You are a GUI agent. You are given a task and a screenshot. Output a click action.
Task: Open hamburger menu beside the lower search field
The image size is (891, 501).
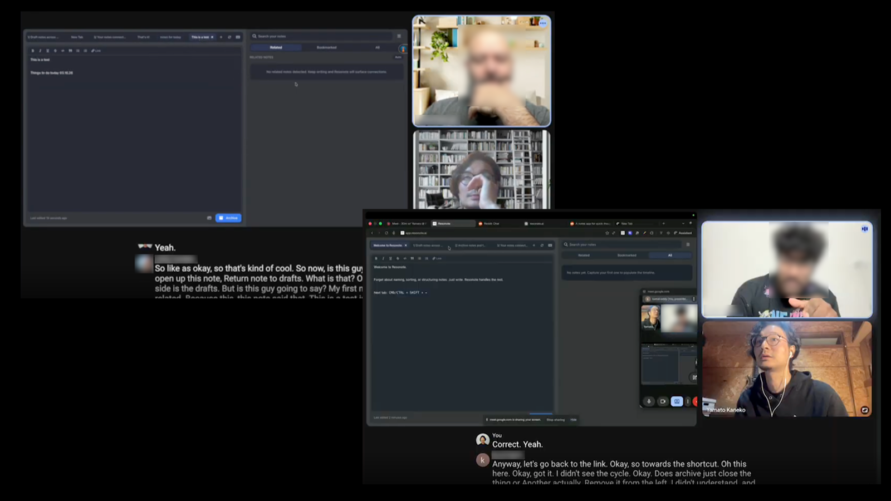(688, 244)
